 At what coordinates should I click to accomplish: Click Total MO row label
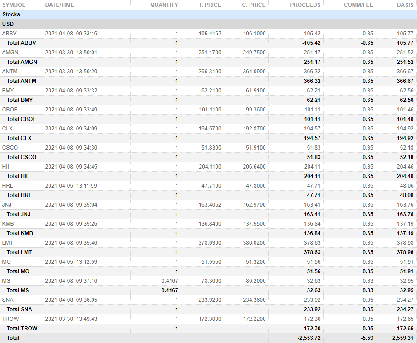click(x=18, y=271)
